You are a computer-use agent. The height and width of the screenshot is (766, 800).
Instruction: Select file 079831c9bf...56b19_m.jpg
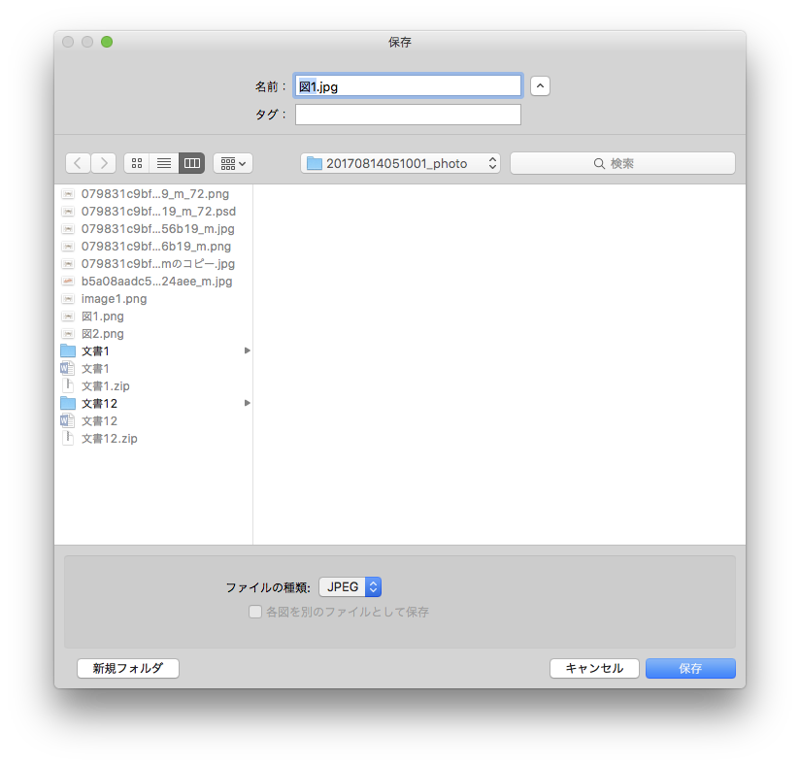tap(157, 228)
